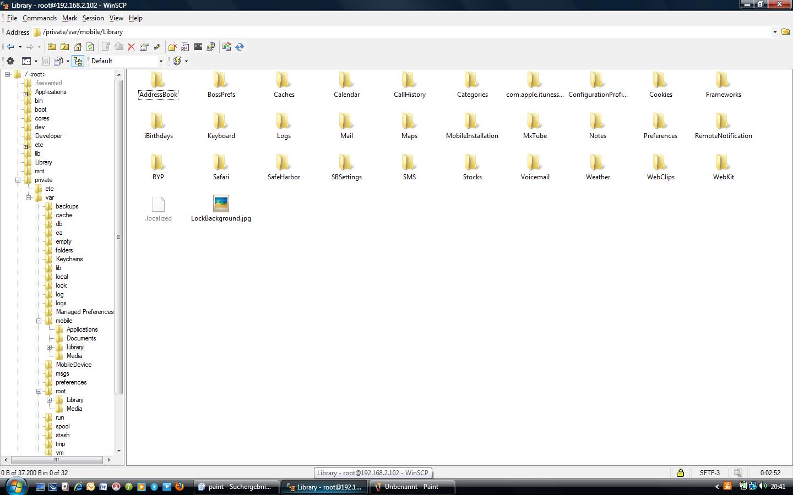Create a new directory icon
The image size is (793, 495).
[x=172, y=47]
